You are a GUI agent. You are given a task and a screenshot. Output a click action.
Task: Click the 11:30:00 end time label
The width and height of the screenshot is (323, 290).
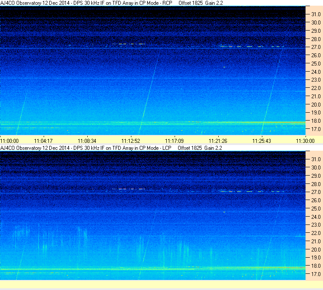(x=305, y=141)
